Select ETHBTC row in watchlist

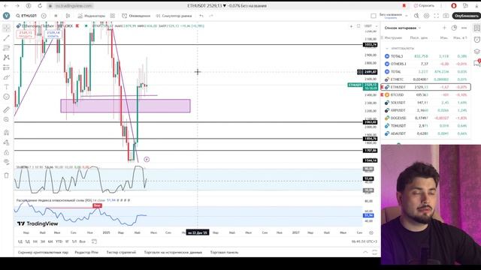coord(425,79)
